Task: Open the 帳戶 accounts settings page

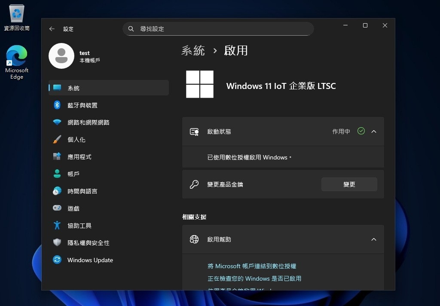Action: click(73, 174)
